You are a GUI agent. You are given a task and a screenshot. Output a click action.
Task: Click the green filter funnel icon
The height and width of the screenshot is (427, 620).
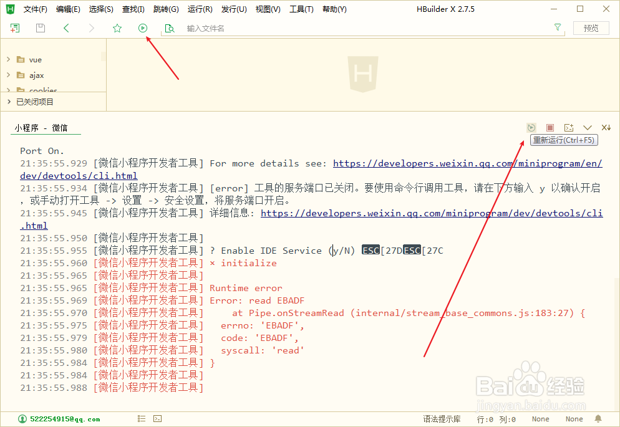[558, 27]
